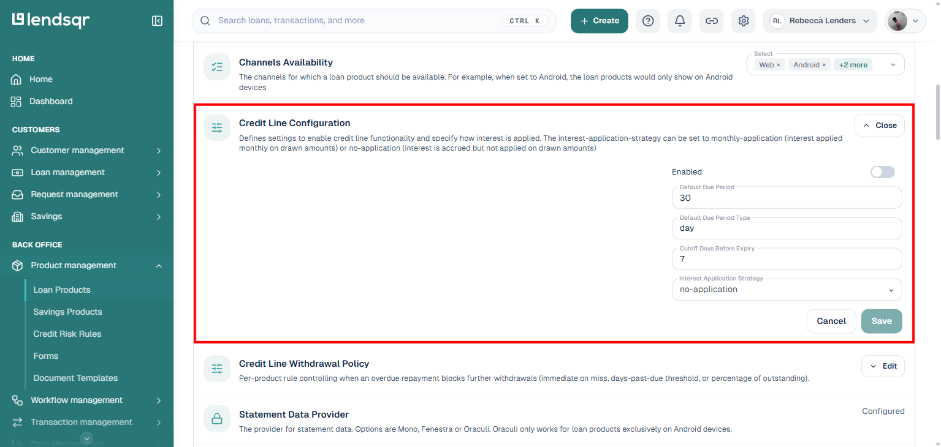
Task: Remove the Android channel tag
Action: pyautogui.click(x=824, y=65)
